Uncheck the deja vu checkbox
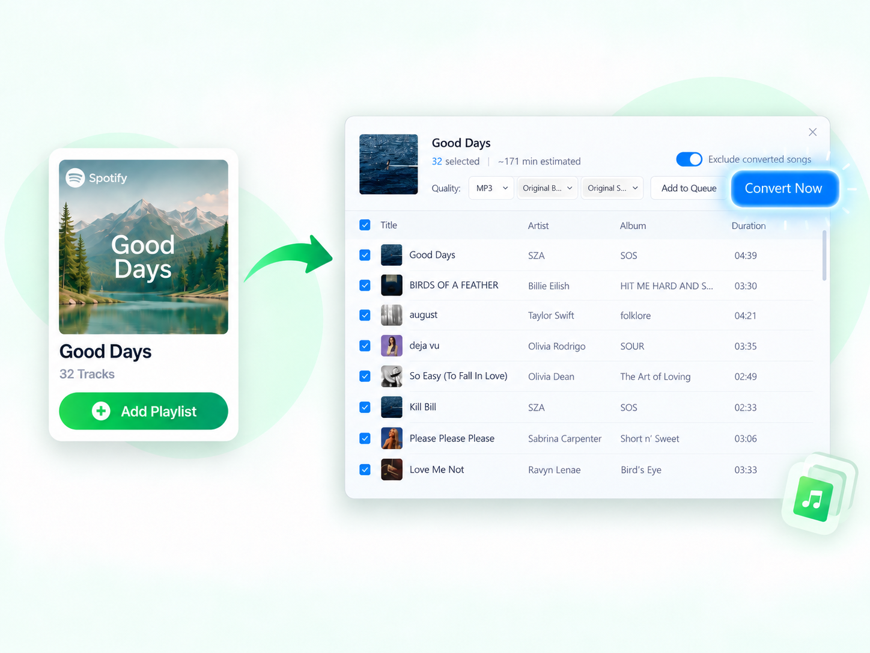The height and width of the screenshot is (653, 870). pyautogui.click(x=365, y=346)
